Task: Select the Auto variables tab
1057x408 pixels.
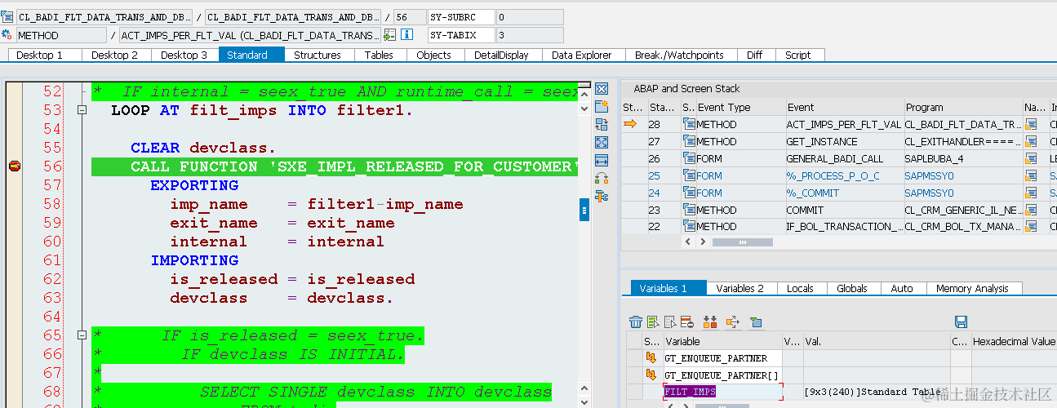Action: pos(902,288)
